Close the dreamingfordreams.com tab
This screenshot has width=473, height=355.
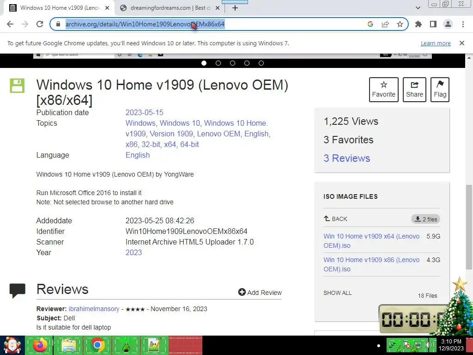(218, 8)
